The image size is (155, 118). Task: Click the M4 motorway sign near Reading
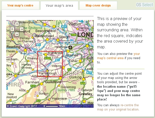click(x=38, y=45)
